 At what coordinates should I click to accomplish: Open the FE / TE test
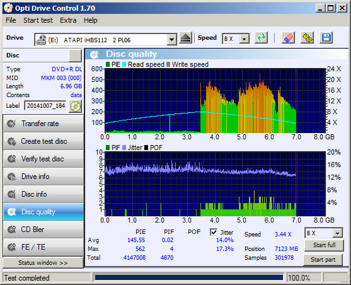[43, 247]
